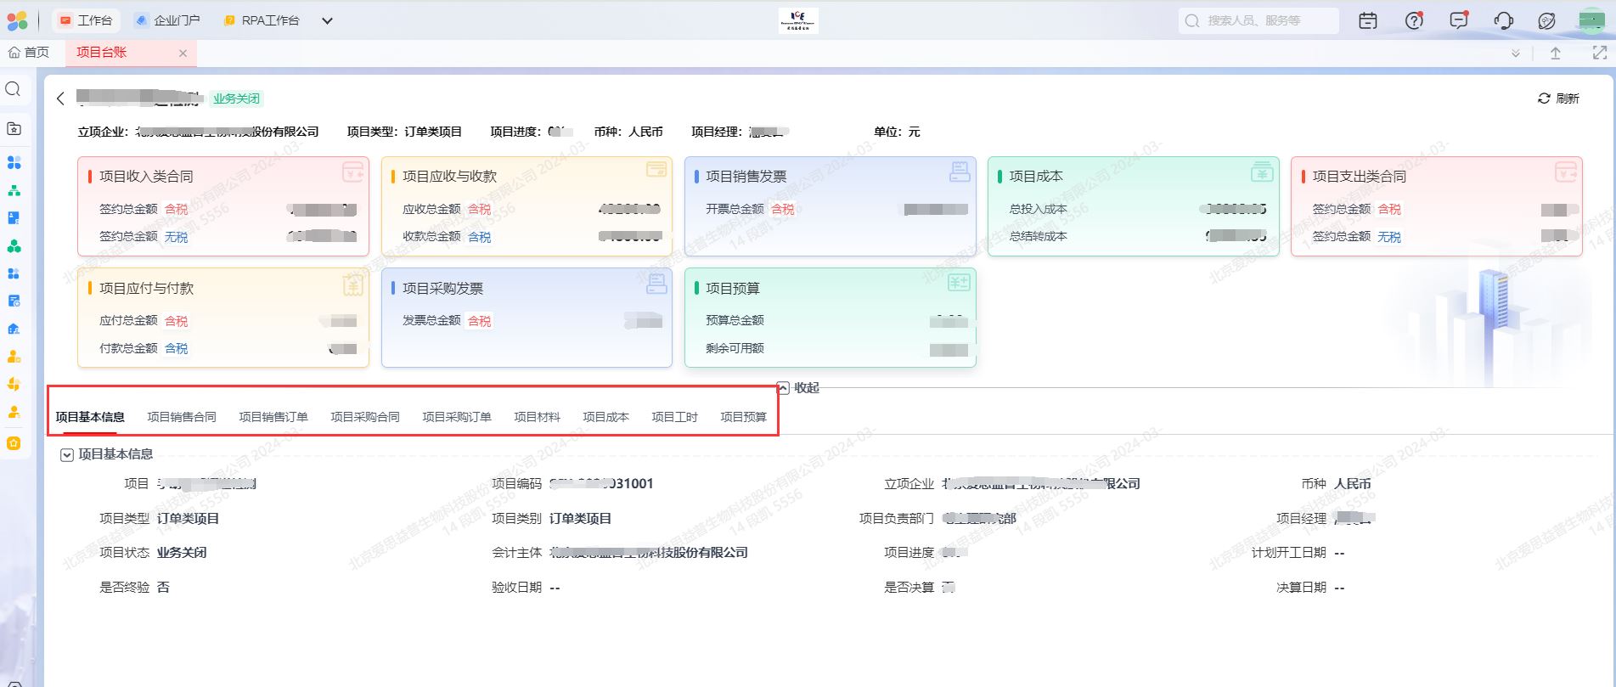1616x687 pixels.
Task: Click the calendar icon in top bar
Action: click(1367, 21)
